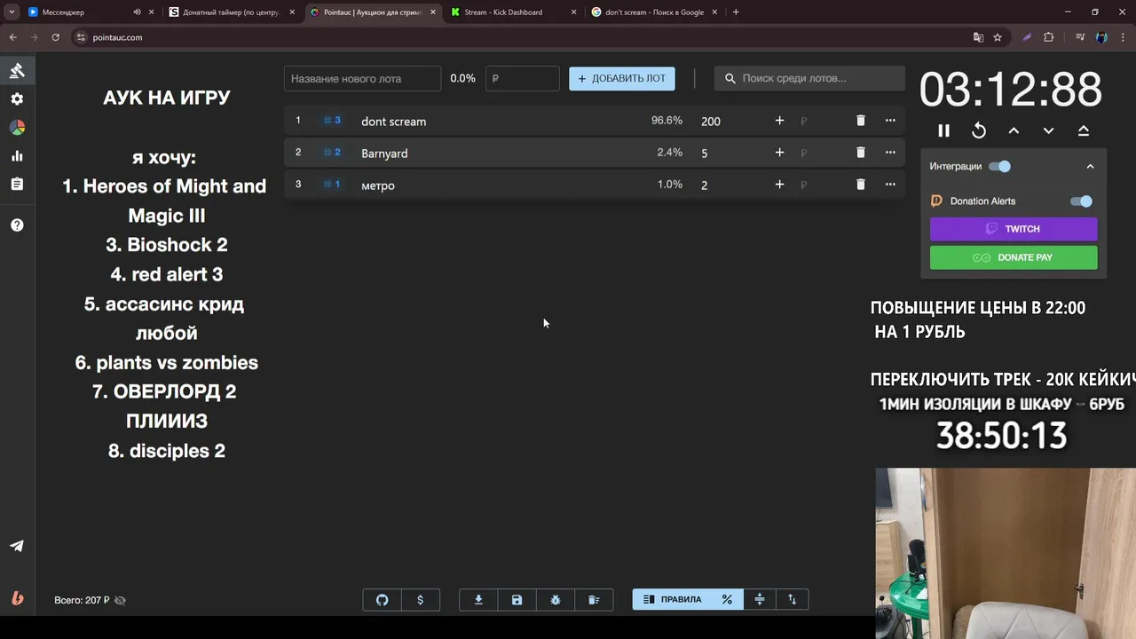
Task: Pause the auction timer
Action: pyautogui.click(x=943, y=130)
